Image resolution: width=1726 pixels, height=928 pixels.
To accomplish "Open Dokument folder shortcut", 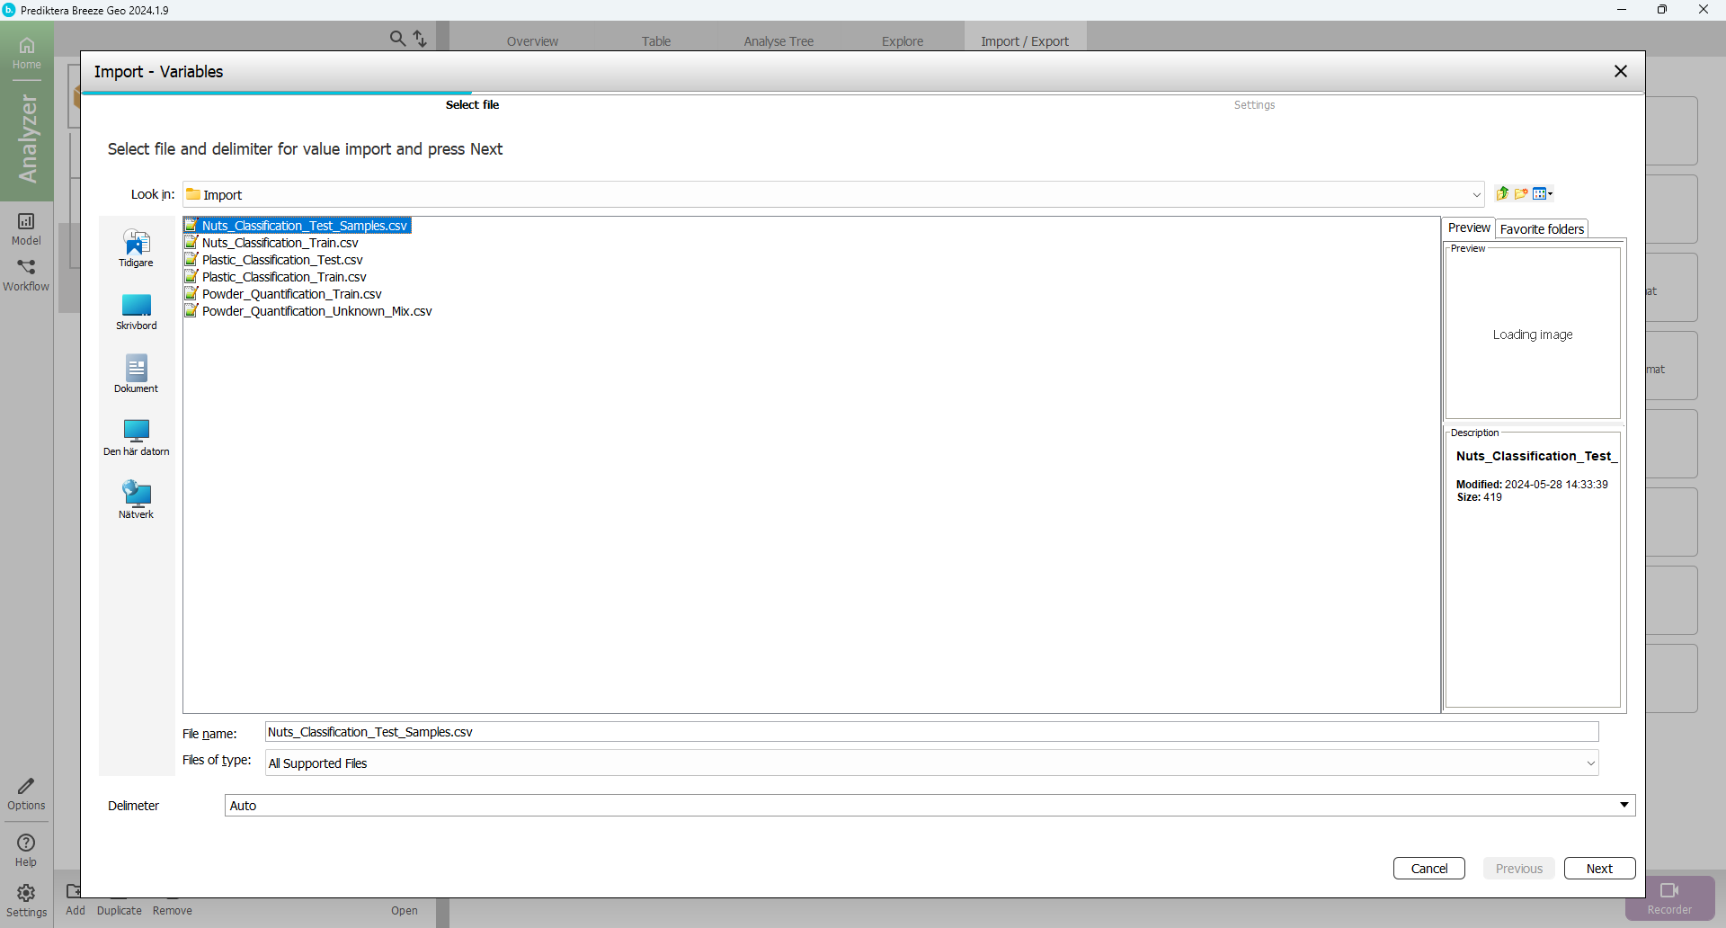I will [x=136, y=374].
